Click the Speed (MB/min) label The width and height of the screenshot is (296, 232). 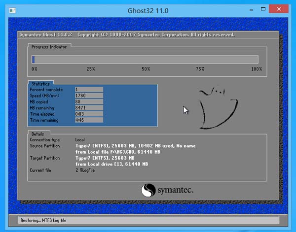click(x=44, y=96)
